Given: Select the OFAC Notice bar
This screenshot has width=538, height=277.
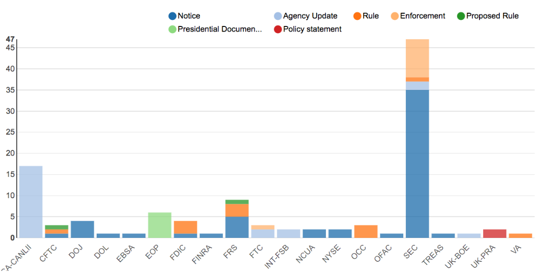Looking at the screenshot, I should 392,236.
